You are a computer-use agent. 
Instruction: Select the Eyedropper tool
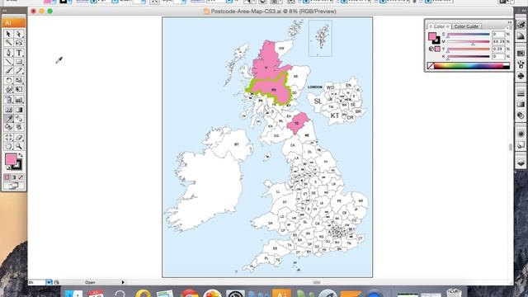[x=9, y=119]
